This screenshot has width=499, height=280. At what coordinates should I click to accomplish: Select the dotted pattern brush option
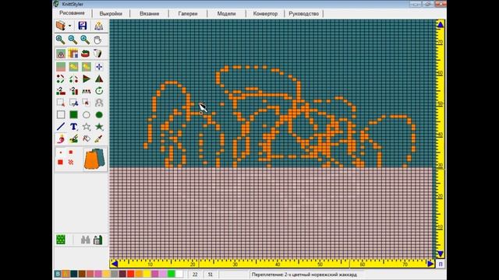[71, 163]
